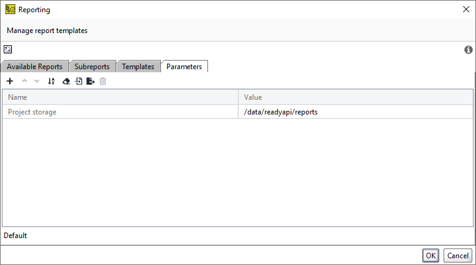Image resolution: width=476 pixels, height=265 pixels.
Task: Click the Add parameter plus icon
Action: click(10, 81)
